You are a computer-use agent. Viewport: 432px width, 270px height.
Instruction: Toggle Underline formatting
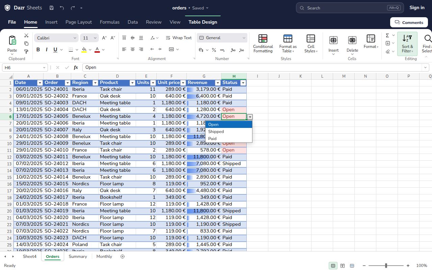pos(55,50)
